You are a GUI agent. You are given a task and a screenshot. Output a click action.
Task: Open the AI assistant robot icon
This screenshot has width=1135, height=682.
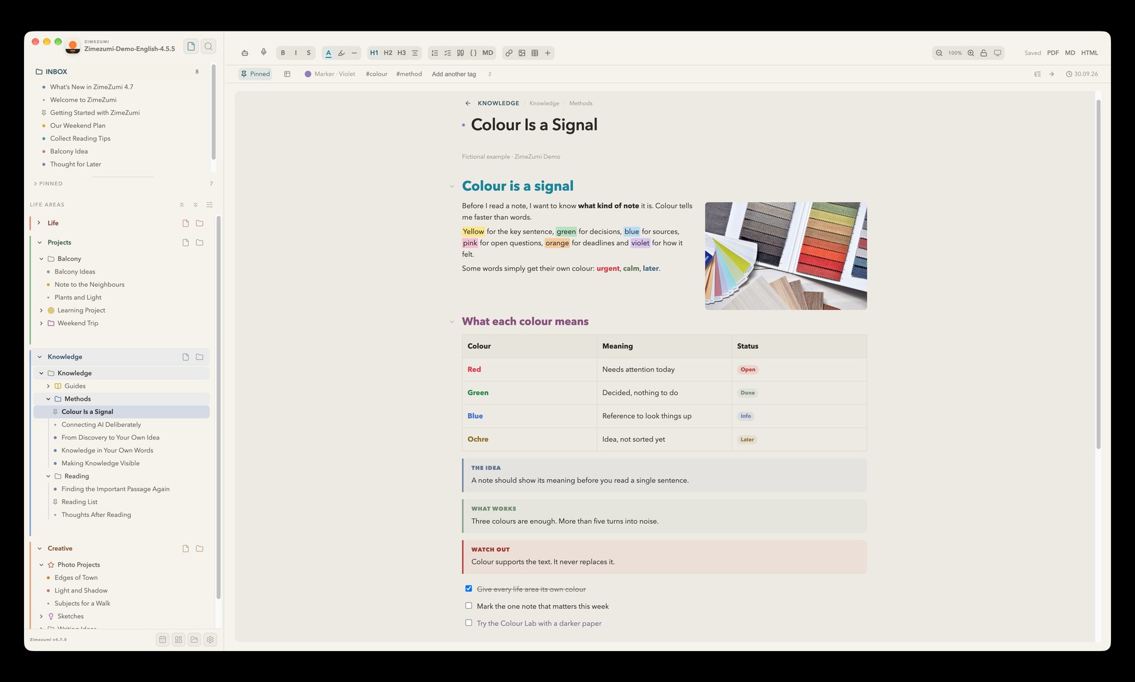click(x=245, y=53)
